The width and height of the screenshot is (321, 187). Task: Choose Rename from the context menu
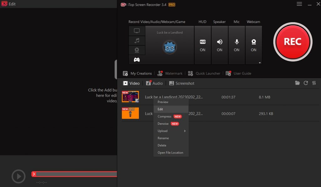(171, 138)
